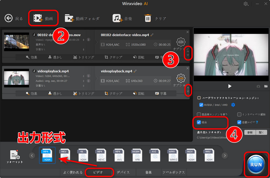
Task: Open フォーマット format settings icon
Action: pos(15,156)
